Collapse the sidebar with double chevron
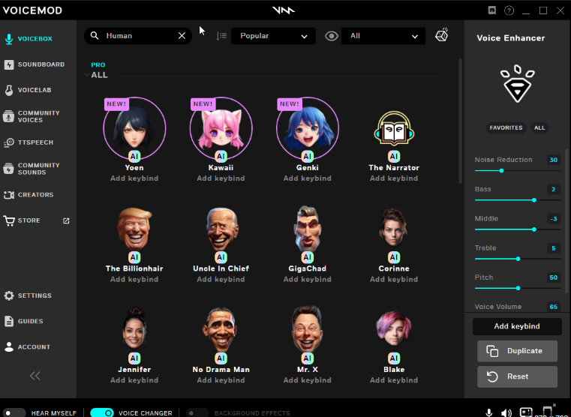571x417 pixels. (35, 376)
